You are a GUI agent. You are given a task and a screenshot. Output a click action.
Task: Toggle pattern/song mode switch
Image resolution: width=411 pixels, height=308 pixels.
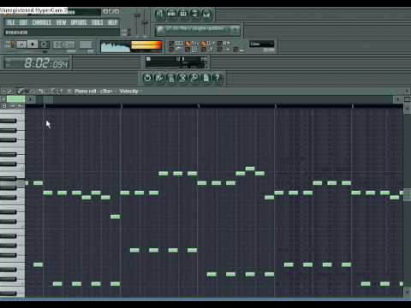9,44
